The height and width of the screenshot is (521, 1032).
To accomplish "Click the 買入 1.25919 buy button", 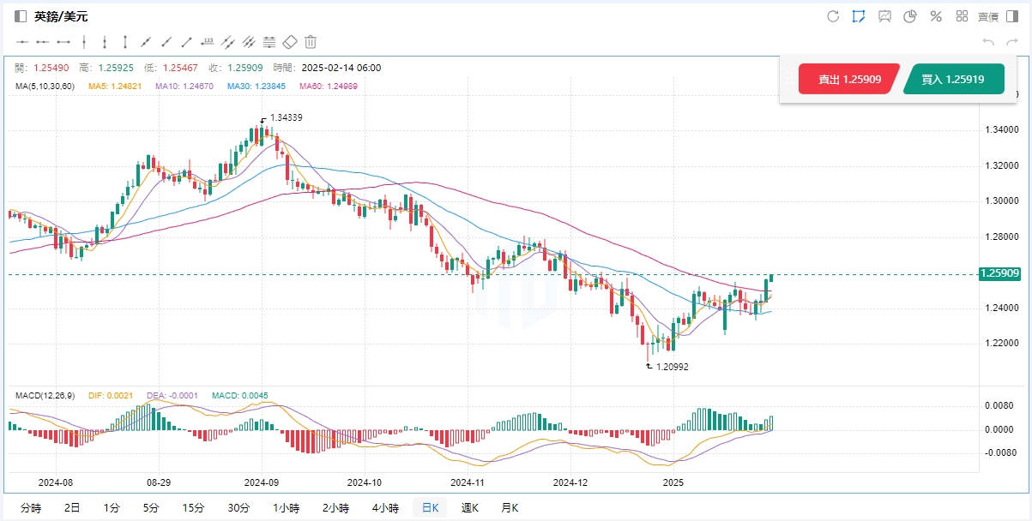I will 952,79.
